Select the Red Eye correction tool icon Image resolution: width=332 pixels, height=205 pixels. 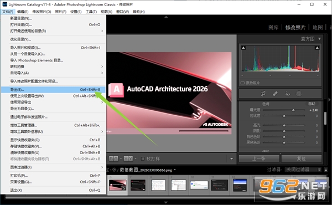(287, 94)
